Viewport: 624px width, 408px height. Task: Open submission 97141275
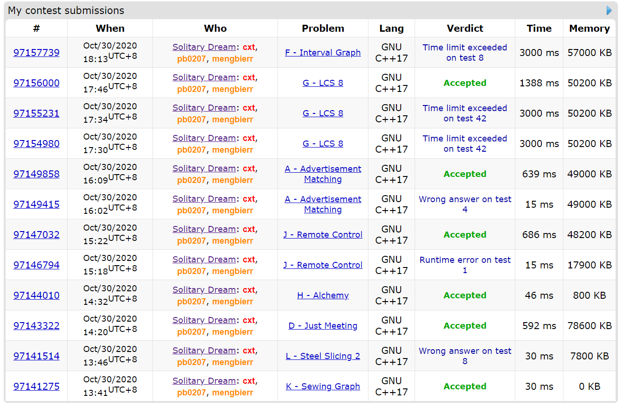36,387
